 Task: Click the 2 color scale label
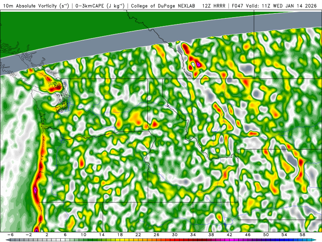point(47,235)
